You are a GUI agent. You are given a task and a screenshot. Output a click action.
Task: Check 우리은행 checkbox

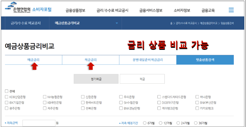pyautogui.click(x=121, y=97)
